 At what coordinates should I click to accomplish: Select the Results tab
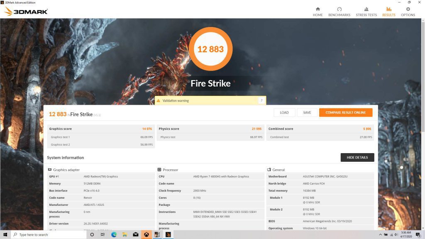tap(388, 12)
